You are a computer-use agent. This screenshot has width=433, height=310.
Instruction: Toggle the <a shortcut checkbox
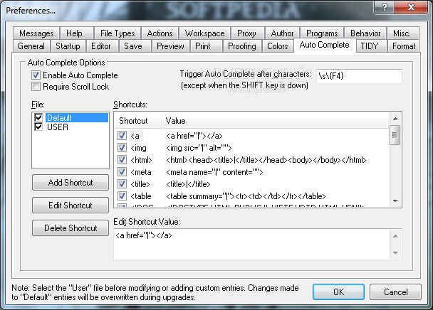point(122,135)
